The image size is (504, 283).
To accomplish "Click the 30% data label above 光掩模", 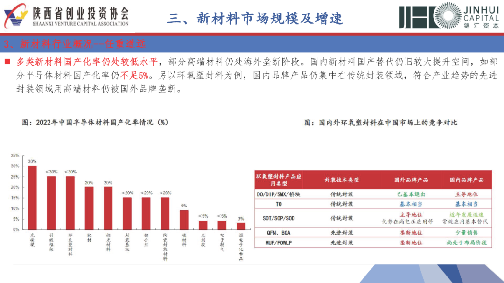I will click(x=32, y=162).
